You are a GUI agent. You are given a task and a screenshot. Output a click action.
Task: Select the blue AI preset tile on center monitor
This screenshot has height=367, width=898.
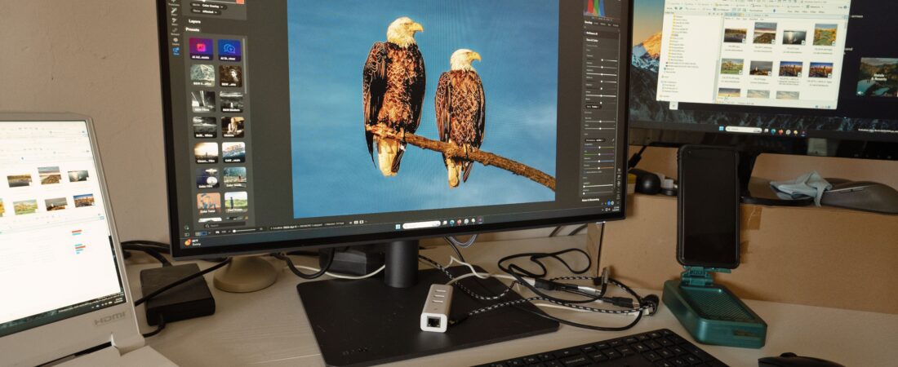click(229, 49)
